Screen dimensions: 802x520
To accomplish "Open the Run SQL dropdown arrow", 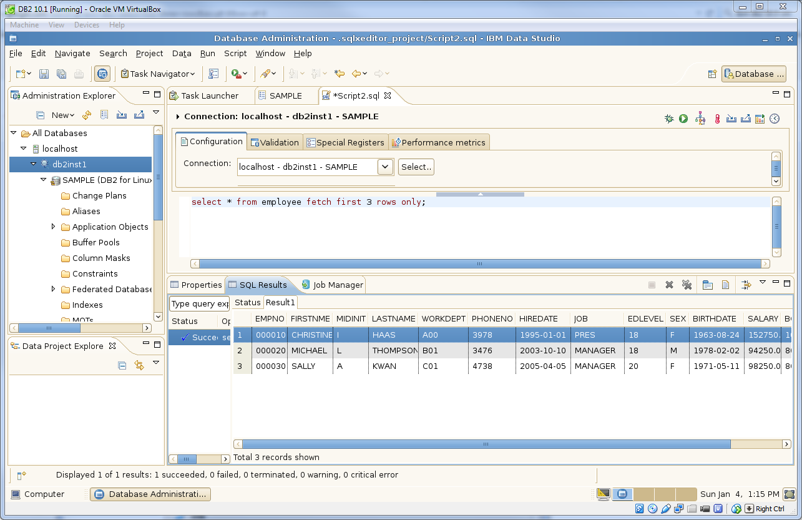I will pos(245,74).
